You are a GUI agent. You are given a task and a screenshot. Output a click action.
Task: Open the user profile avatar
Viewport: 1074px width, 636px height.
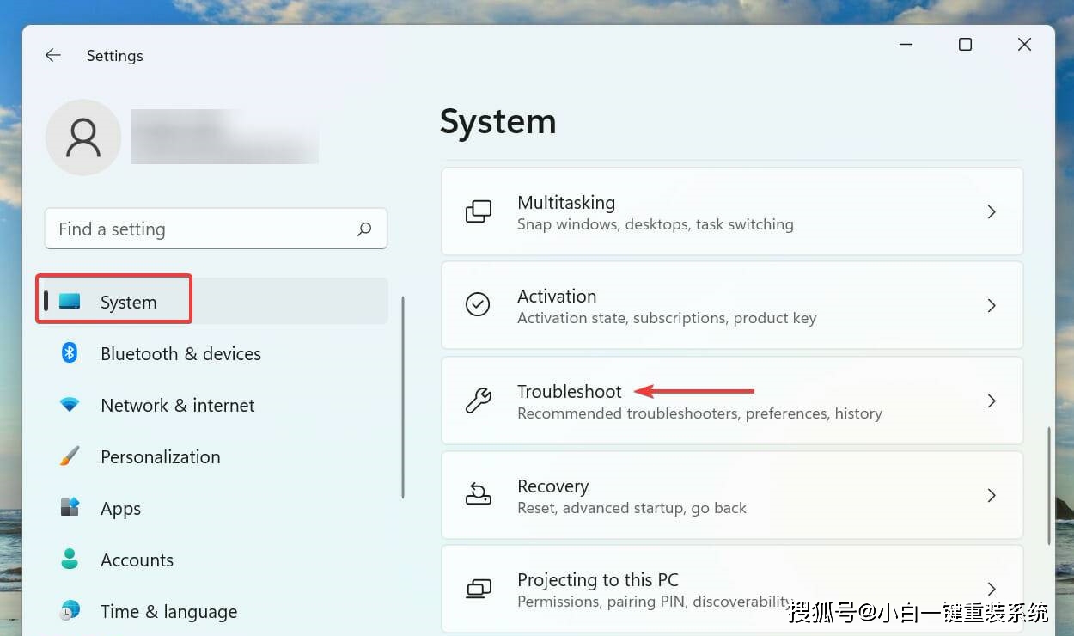click(x=83, y=137)
